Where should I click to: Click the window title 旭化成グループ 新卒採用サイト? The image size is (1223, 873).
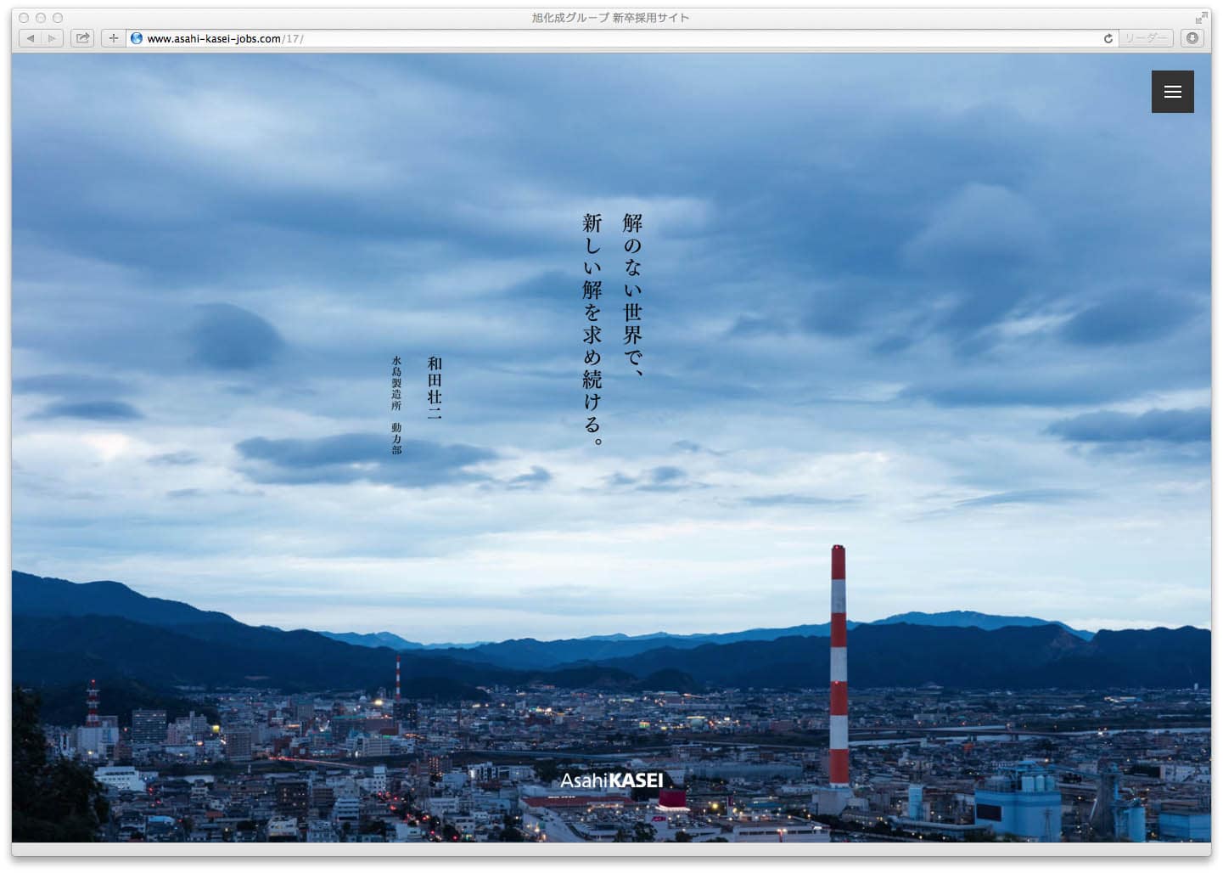610,18
